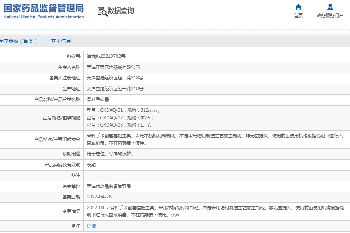Click the 产品描述 text starting 骨科手术配套基础工具

click(x=215, y=140)
